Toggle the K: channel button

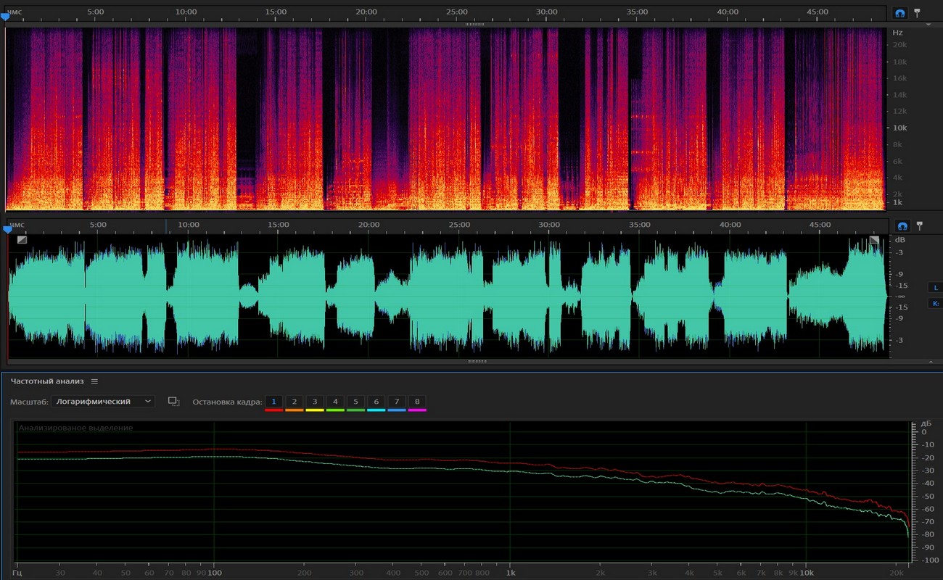(x=936, y=303)
